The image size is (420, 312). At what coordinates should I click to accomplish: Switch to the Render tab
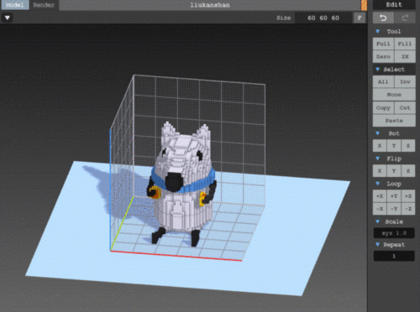click(44, 5)
